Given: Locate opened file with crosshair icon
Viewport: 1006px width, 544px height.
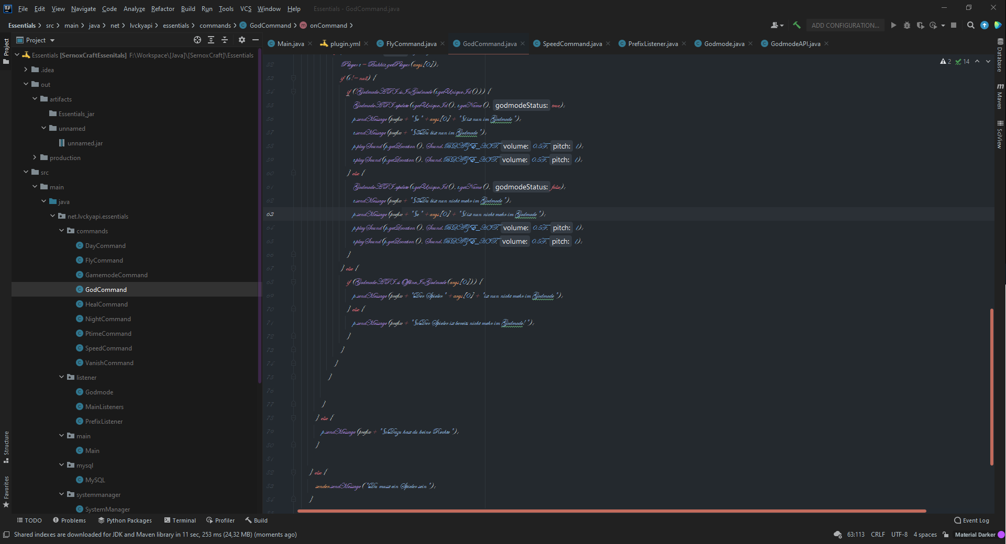Looking at the screenshot, I should click(197, 40).
